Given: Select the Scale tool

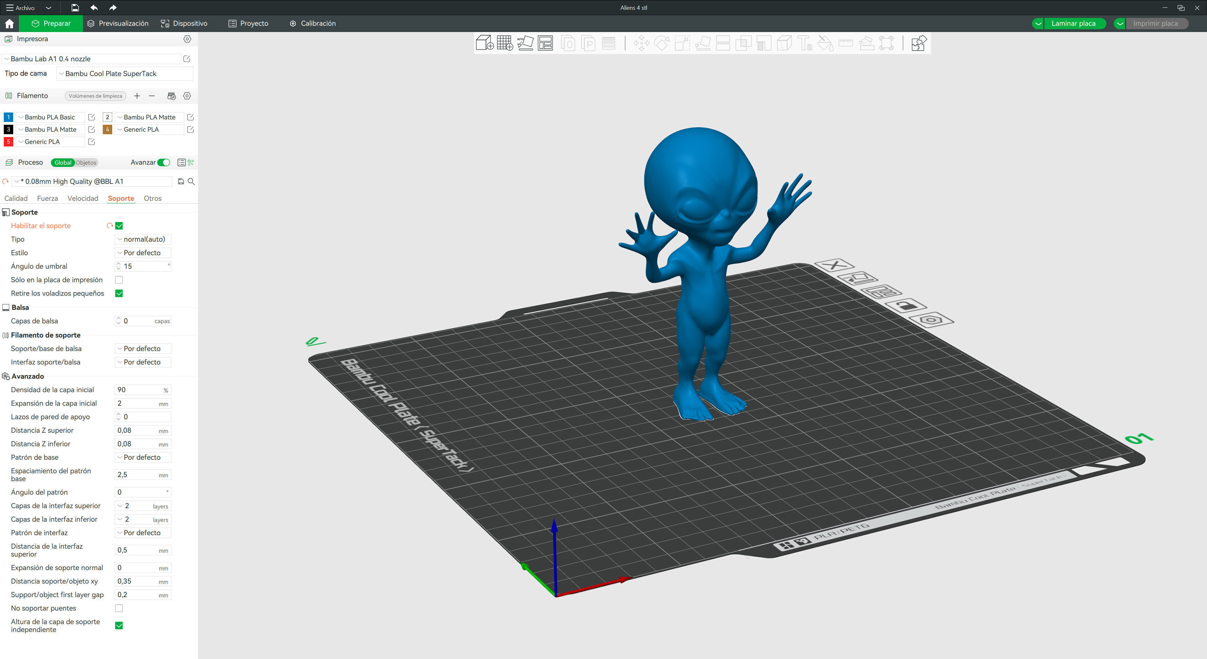Looking at the screenshot, I should 682,44.
